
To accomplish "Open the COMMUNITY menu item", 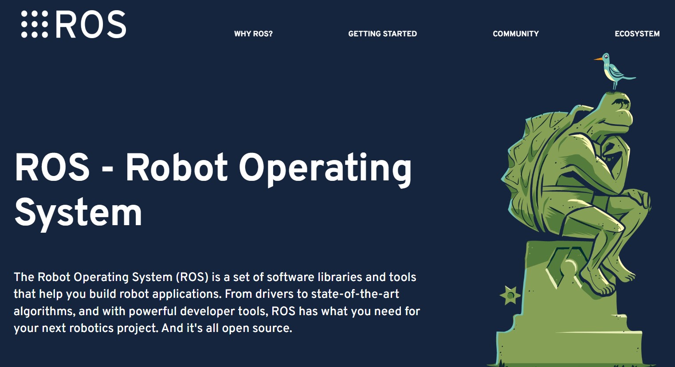I will (x=516, y=34).
